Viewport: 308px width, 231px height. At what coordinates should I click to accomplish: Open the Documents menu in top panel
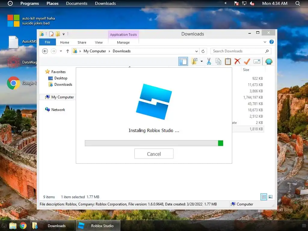pos(77,3)
